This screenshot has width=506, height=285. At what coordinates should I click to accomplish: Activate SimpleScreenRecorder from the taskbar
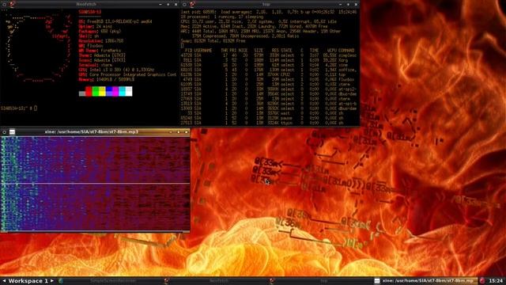[x=110, y=281]
